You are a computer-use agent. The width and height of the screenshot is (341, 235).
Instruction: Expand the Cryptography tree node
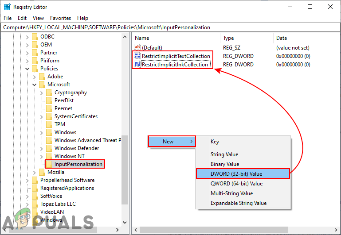click(42, 93)
